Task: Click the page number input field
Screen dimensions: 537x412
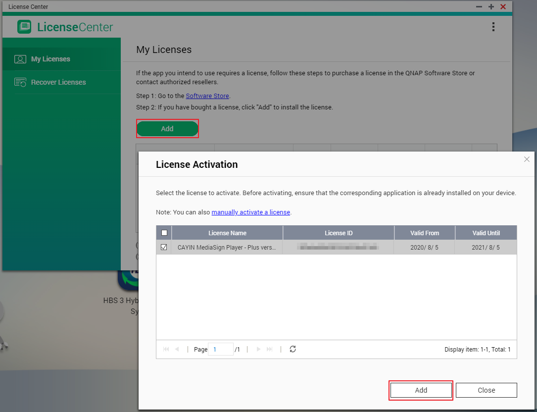Action: tap(221, 349)
